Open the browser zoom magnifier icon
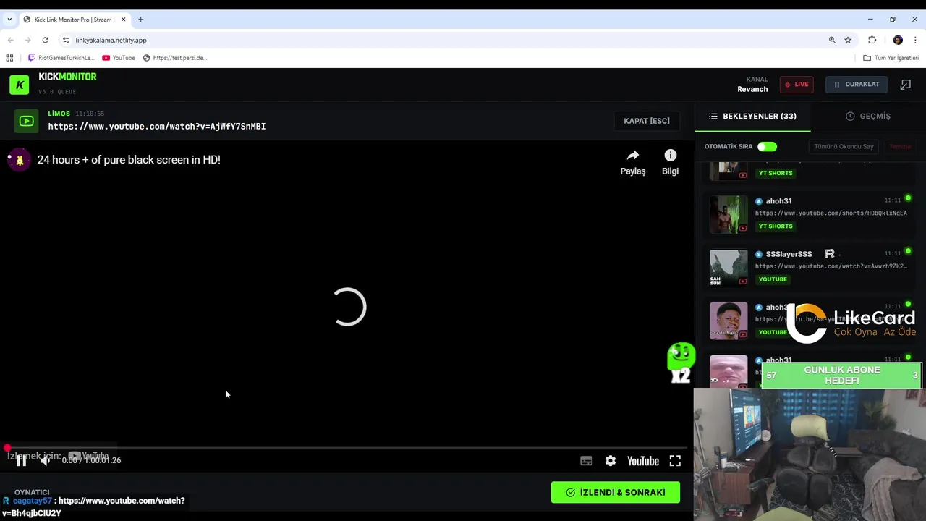 pyautogui.click(x=832, y=41)
